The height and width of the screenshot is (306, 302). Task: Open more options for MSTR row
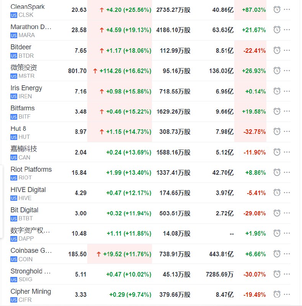click(x=287, y=70)
